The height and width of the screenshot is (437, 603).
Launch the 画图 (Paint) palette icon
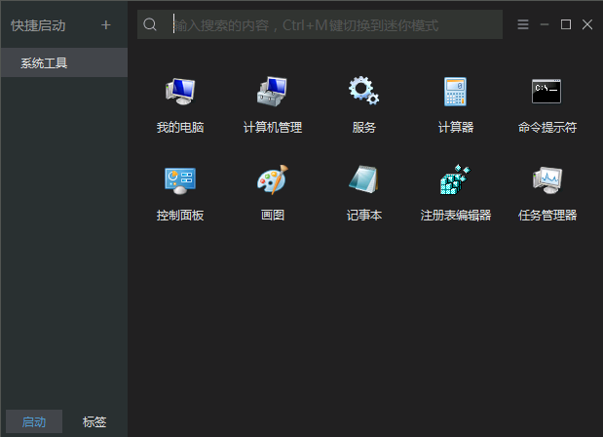[x=272, y=179]
